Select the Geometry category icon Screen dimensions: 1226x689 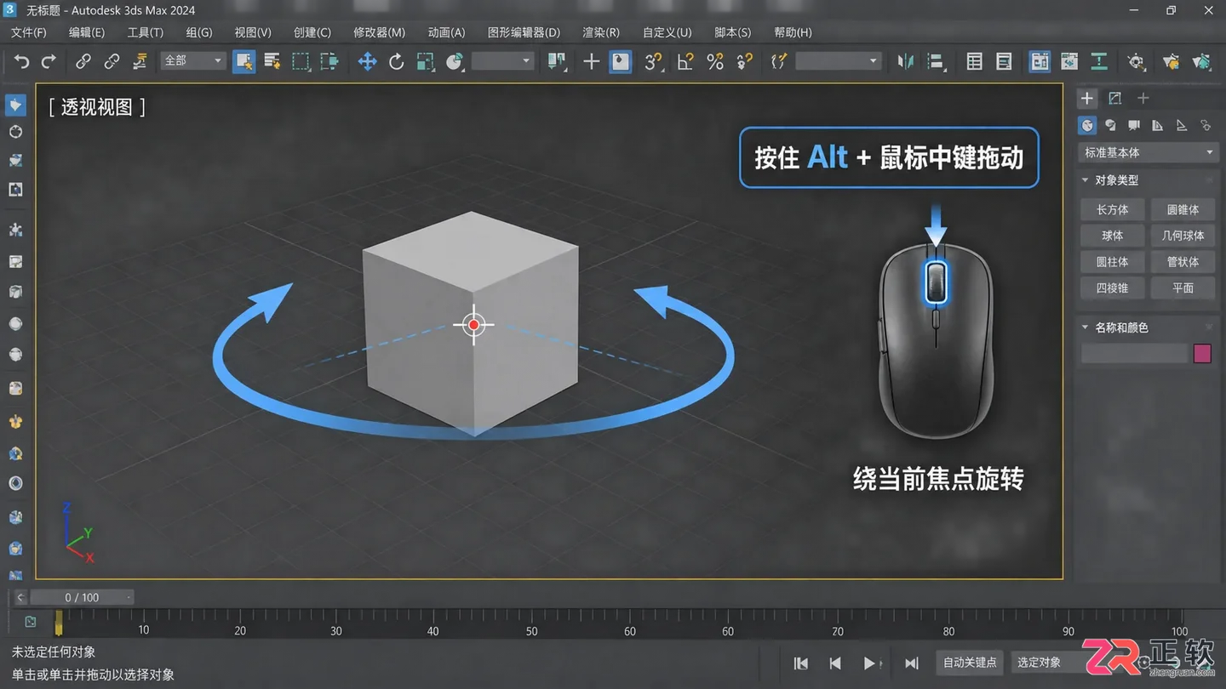[x=1087, y=126]
